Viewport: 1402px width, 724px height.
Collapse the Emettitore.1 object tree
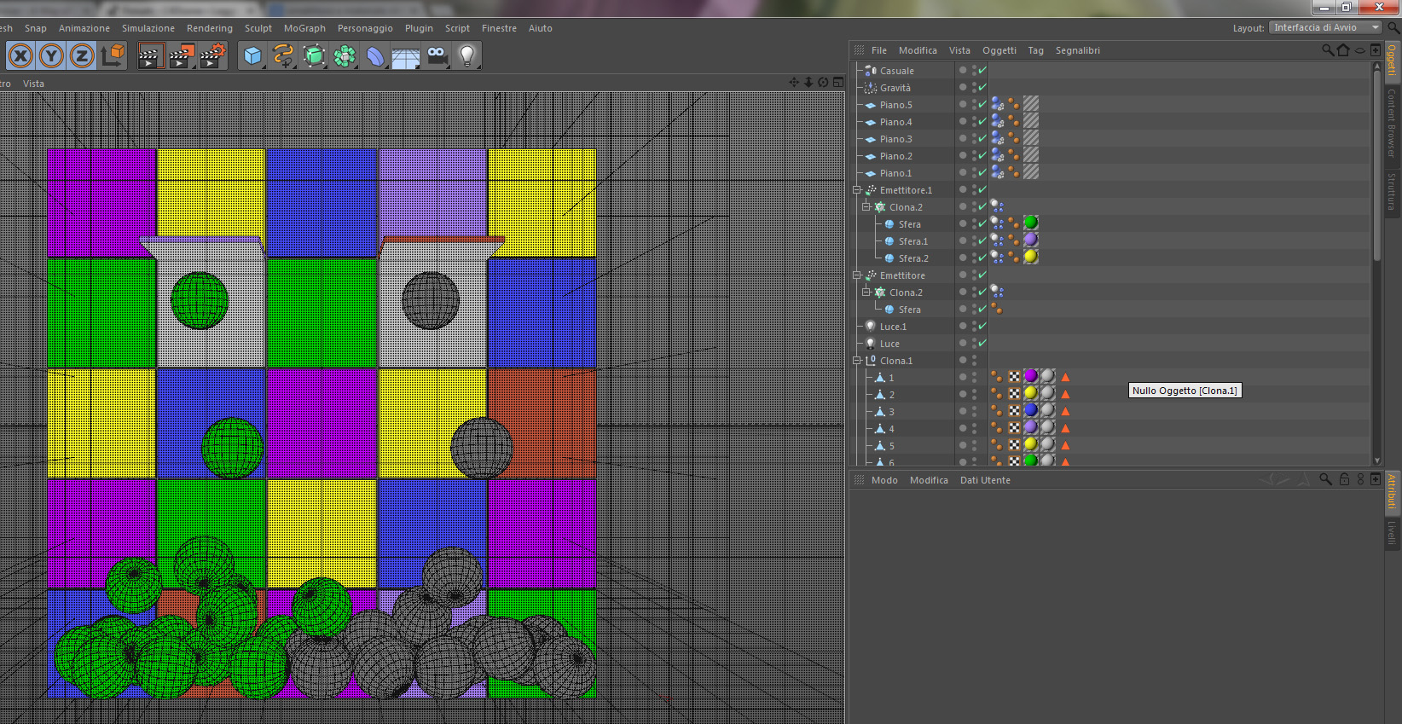click(x=857, y=190)
